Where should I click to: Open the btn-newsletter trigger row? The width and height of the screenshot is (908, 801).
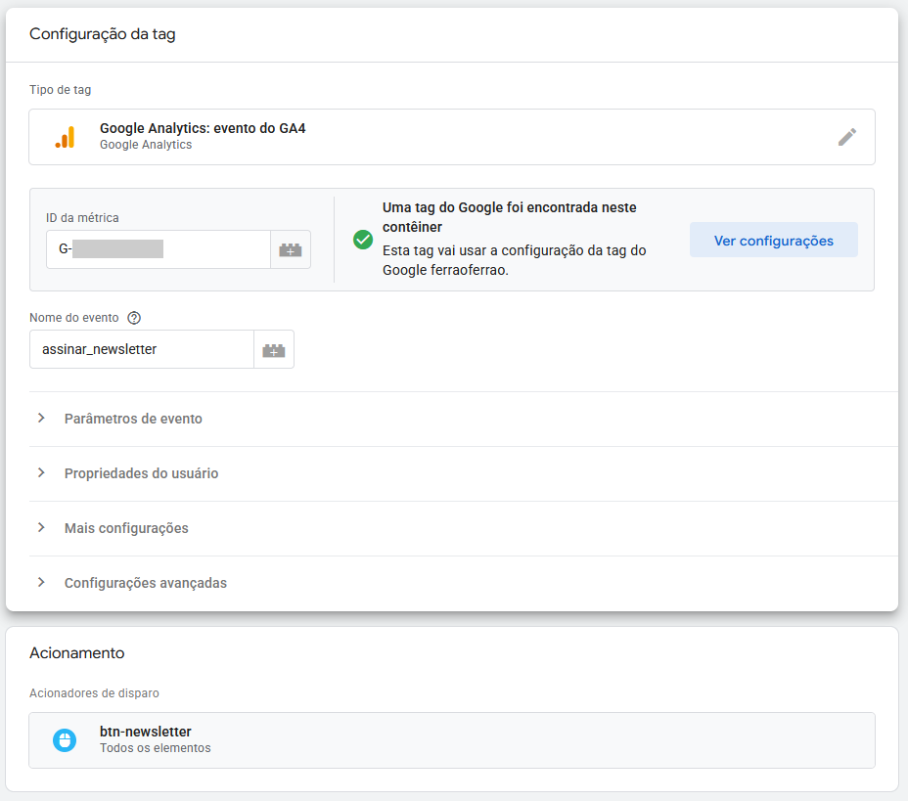tap(452, 740)
